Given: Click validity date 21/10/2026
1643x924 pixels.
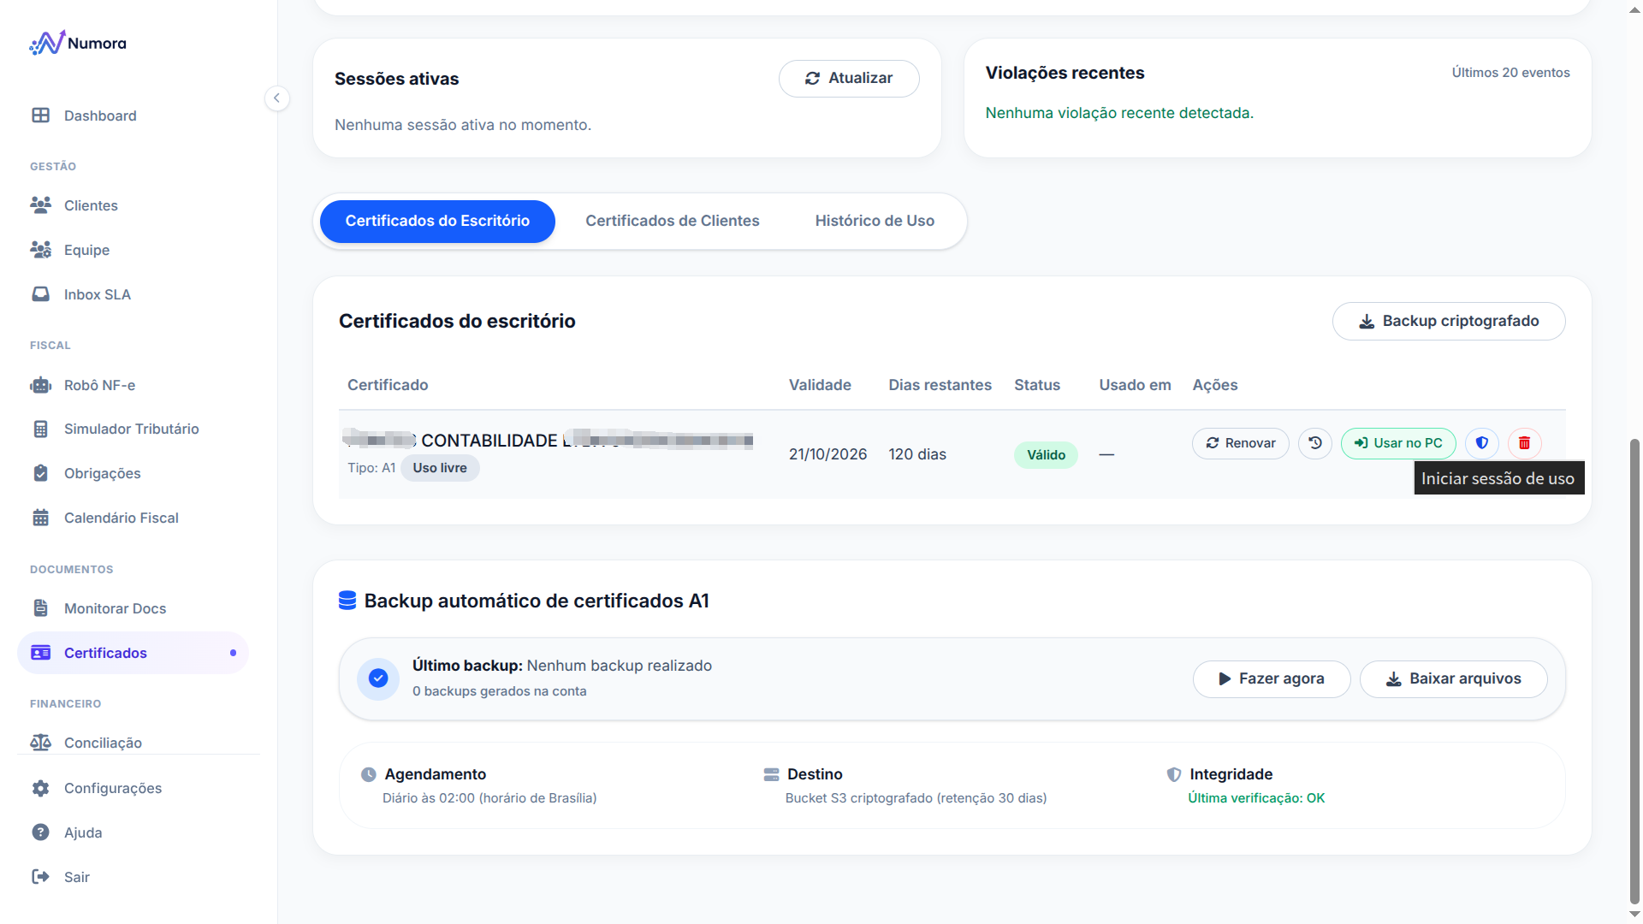Looking at the screenshot, I should [x=827, y=454].
